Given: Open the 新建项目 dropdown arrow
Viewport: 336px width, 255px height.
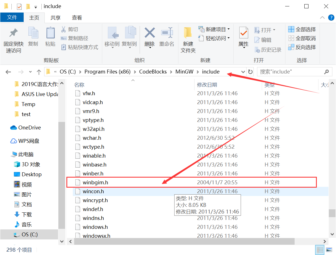Looking at the screenshot, I should [x=228, y=29].
